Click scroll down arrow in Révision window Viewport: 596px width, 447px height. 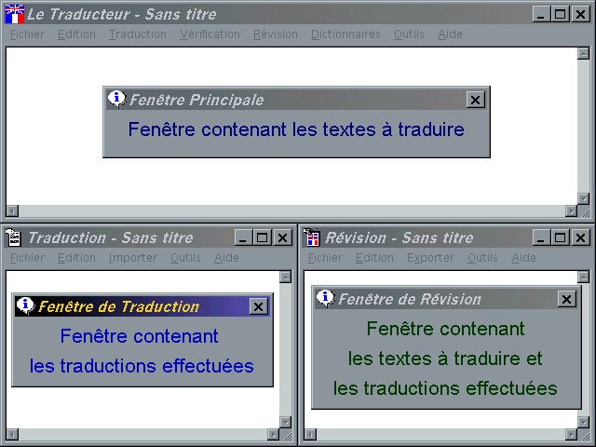point(584,422)
